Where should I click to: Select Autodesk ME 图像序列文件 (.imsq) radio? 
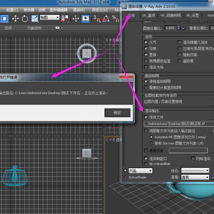click(151, 137)
